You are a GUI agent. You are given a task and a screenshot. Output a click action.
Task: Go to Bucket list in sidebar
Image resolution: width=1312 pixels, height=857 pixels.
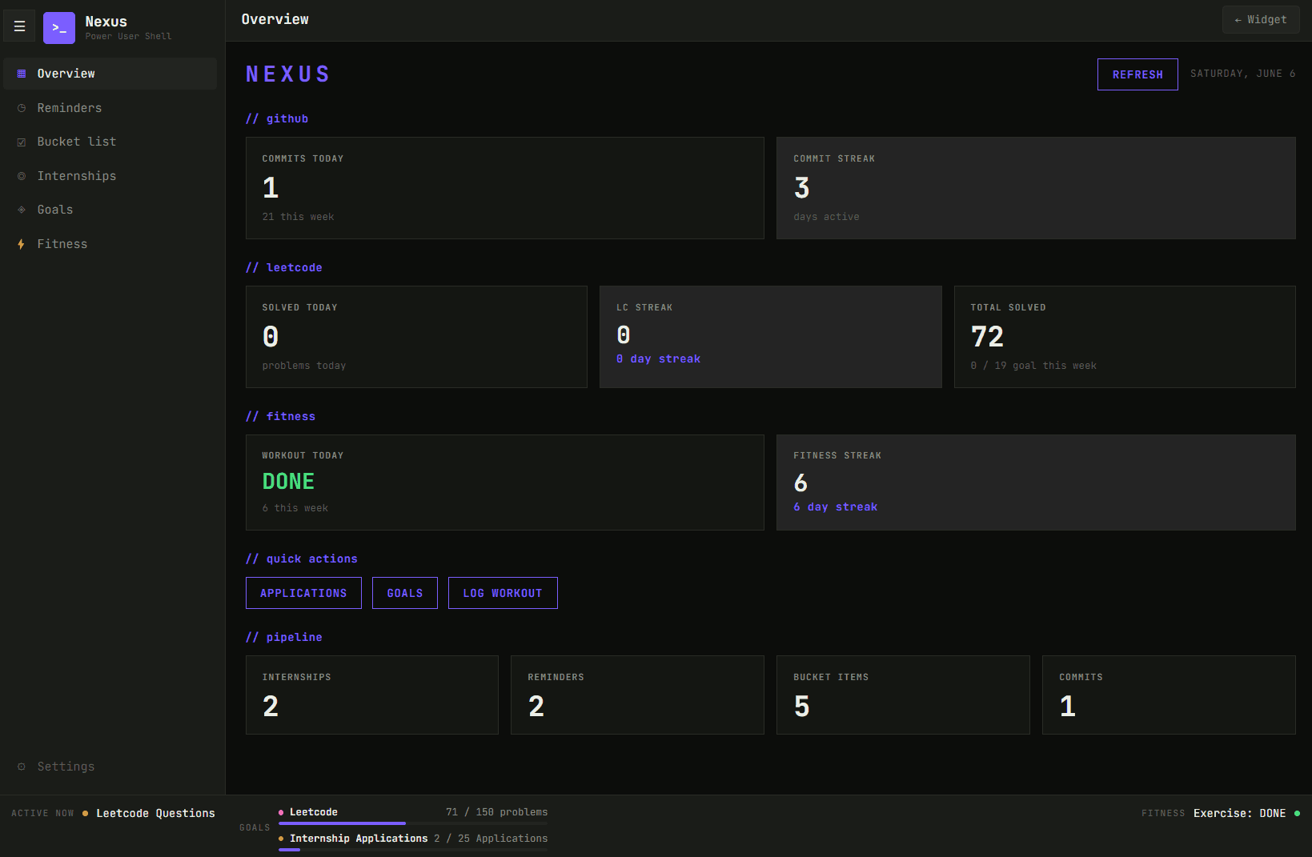click(x=110, y=142)
